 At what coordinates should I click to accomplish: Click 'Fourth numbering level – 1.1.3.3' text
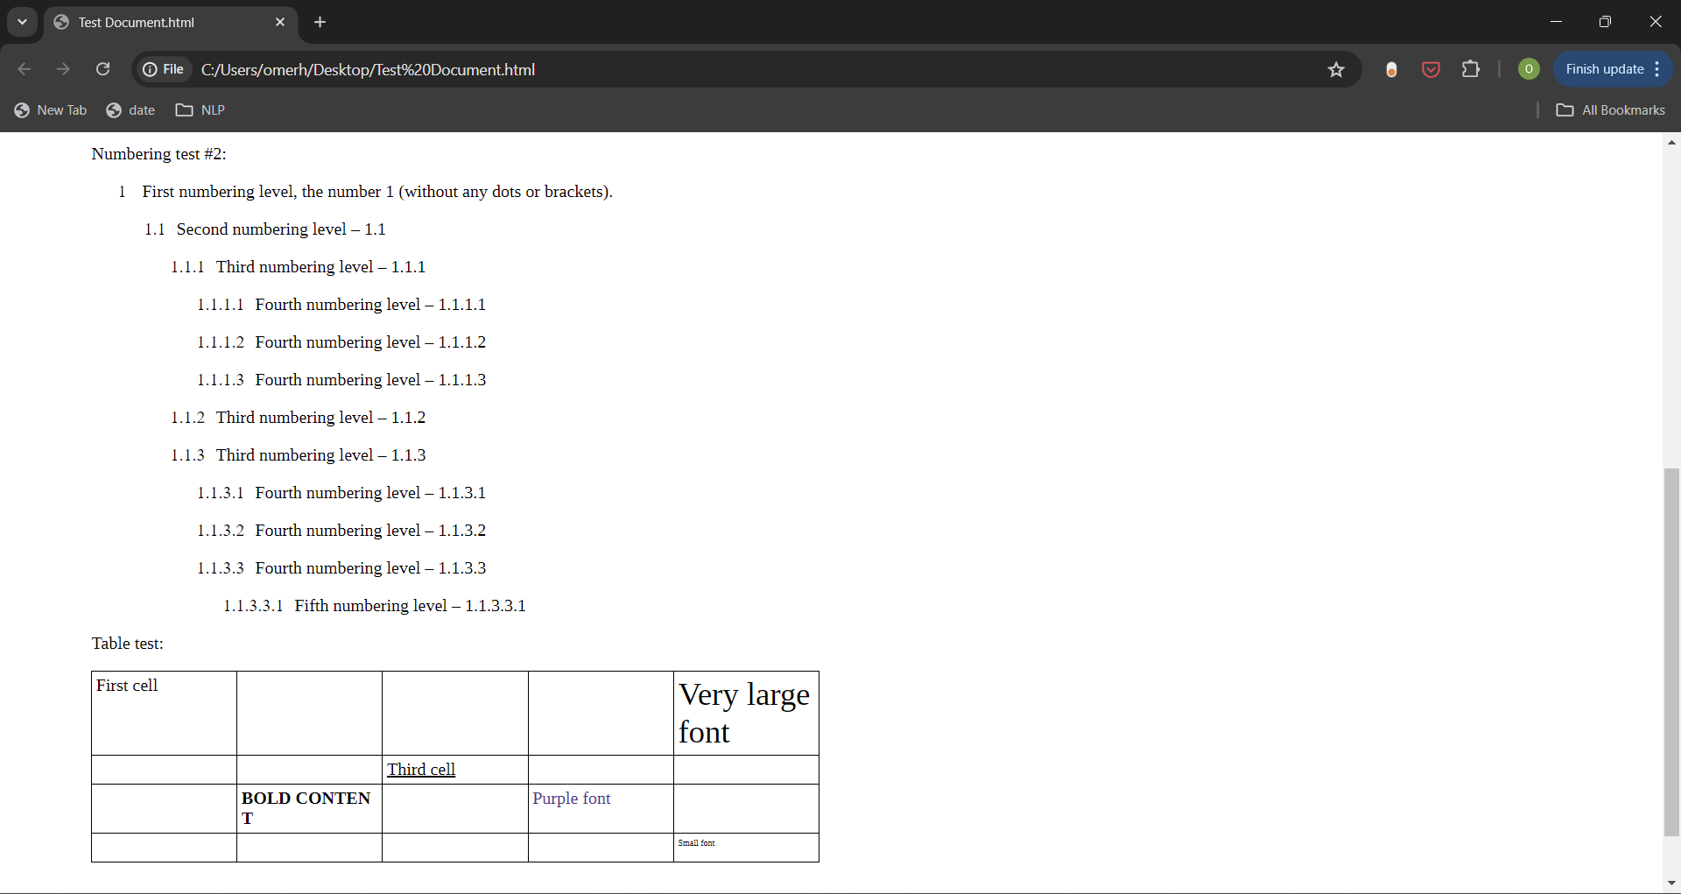(x=370, y=568)
